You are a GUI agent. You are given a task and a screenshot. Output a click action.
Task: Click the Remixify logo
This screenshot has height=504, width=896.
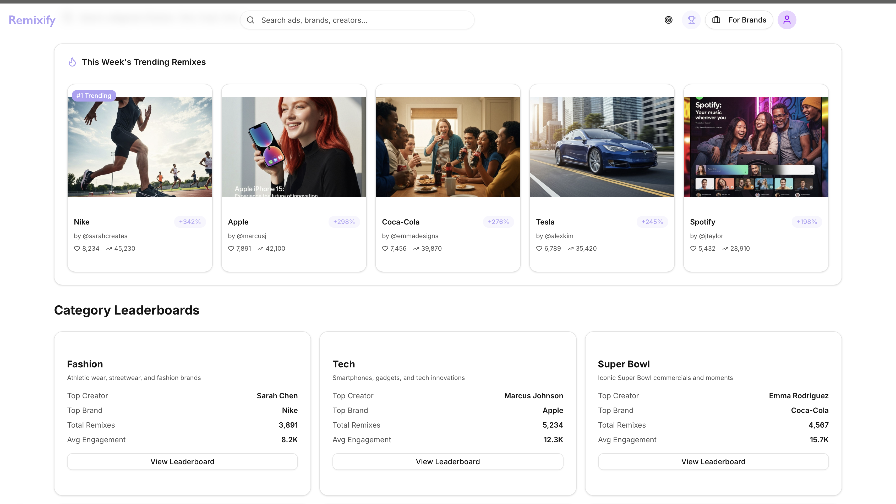coord(32,20)
